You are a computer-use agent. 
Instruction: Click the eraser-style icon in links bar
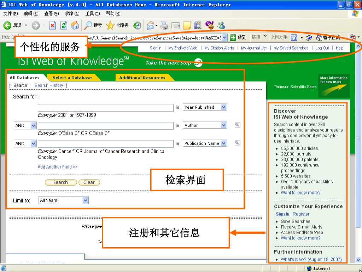(309, 38)
